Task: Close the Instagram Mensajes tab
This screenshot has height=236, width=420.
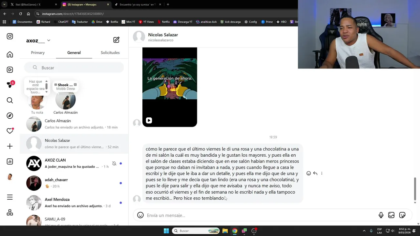Action: (108, 5)
